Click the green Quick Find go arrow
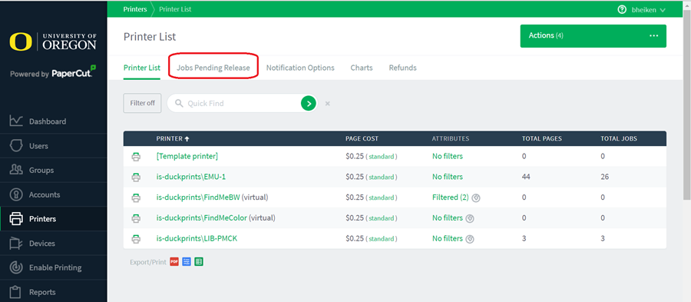Image resolution: width=691 pixels, height=302 pixels. pyautogui.click(x=309, y=104)
